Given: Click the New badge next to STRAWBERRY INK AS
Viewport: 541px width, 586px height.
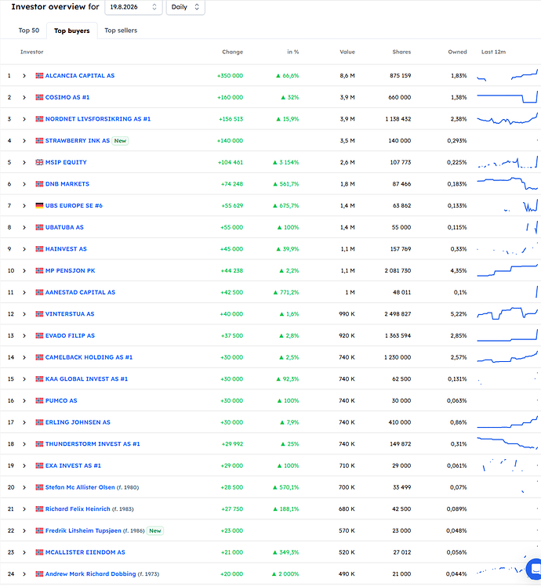Looking at the screenshot, I should coord(120,141).
